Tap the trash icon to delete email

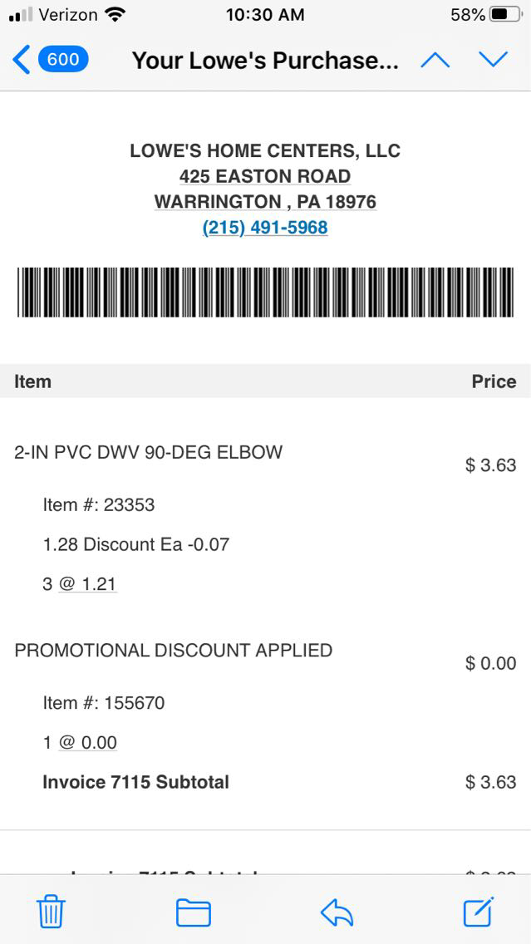(x=51, y=912)
